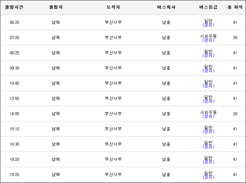Open the (경유) link in the 08:25 row
Image resolution: width=246 pixels, height=183 pixels.
coord(208,55)
